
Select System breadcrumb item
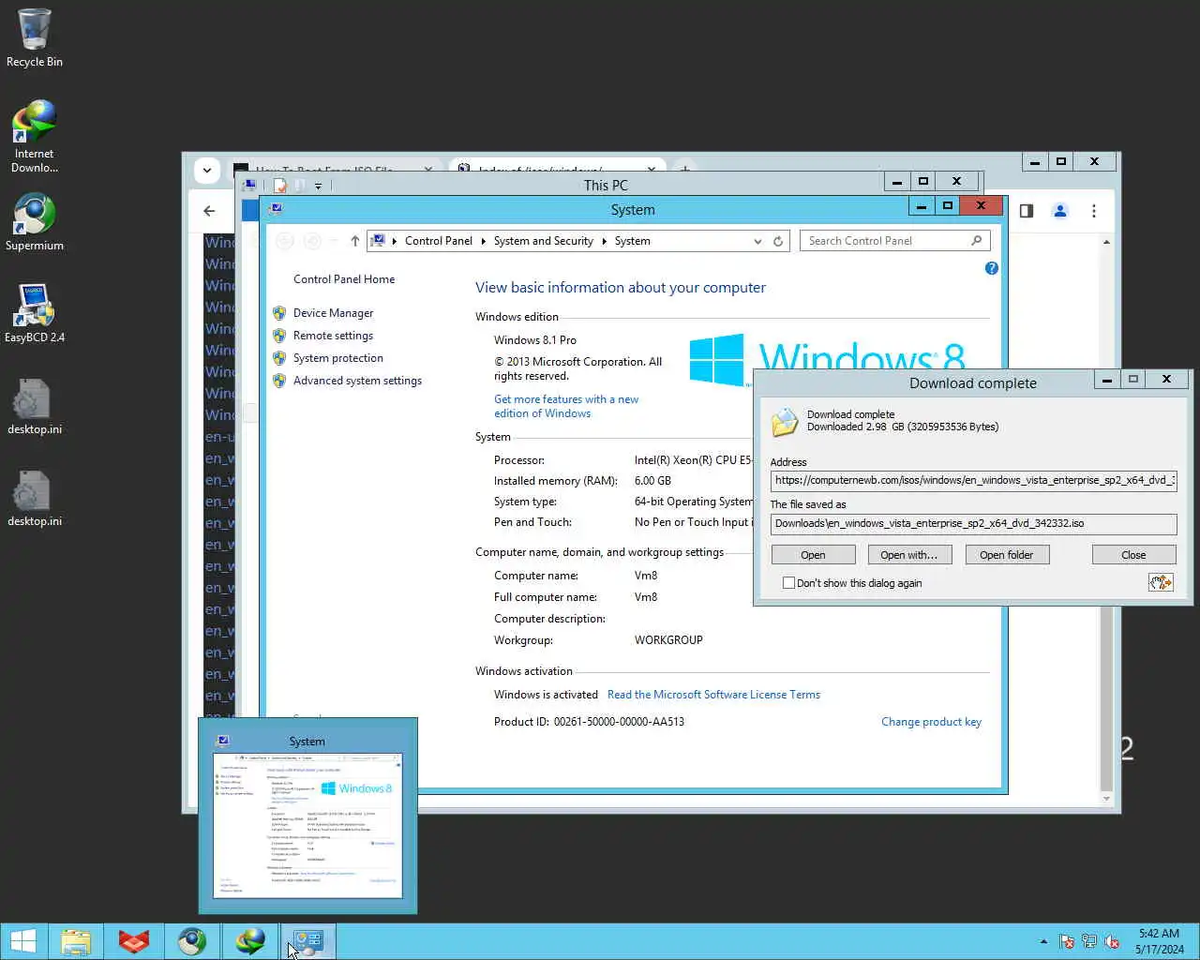pos(632,241)
